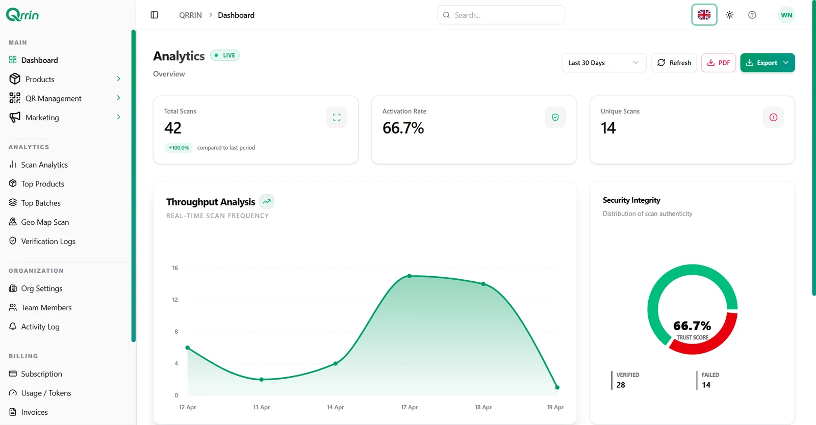Click the Qrrin logo

pos(22,14)
